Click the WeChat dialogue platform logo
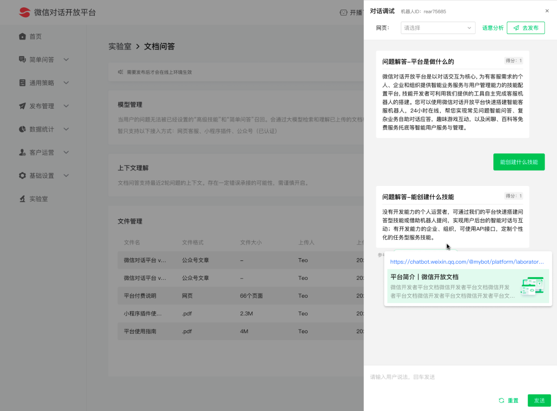Viewport: 557px width, 411px height. tap(24, 12)
